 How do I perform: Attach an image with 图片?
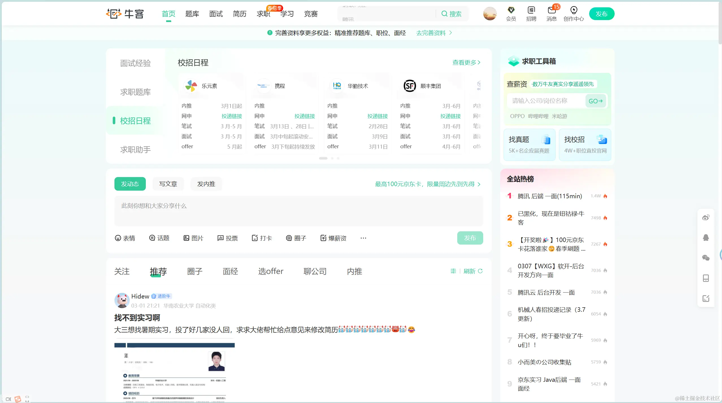click(x=193, y=238)
